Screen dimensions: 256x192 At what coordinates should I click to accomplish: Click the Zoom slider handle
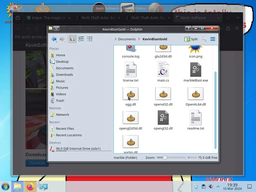tap(165, 157)
